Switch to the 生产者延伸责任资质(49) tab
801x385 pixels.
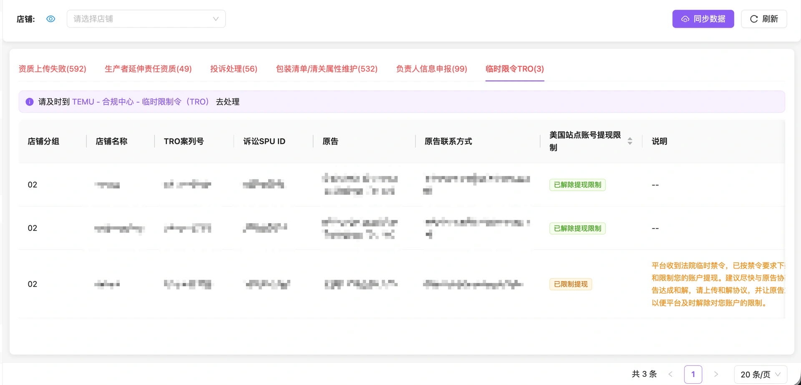[148, 69]
